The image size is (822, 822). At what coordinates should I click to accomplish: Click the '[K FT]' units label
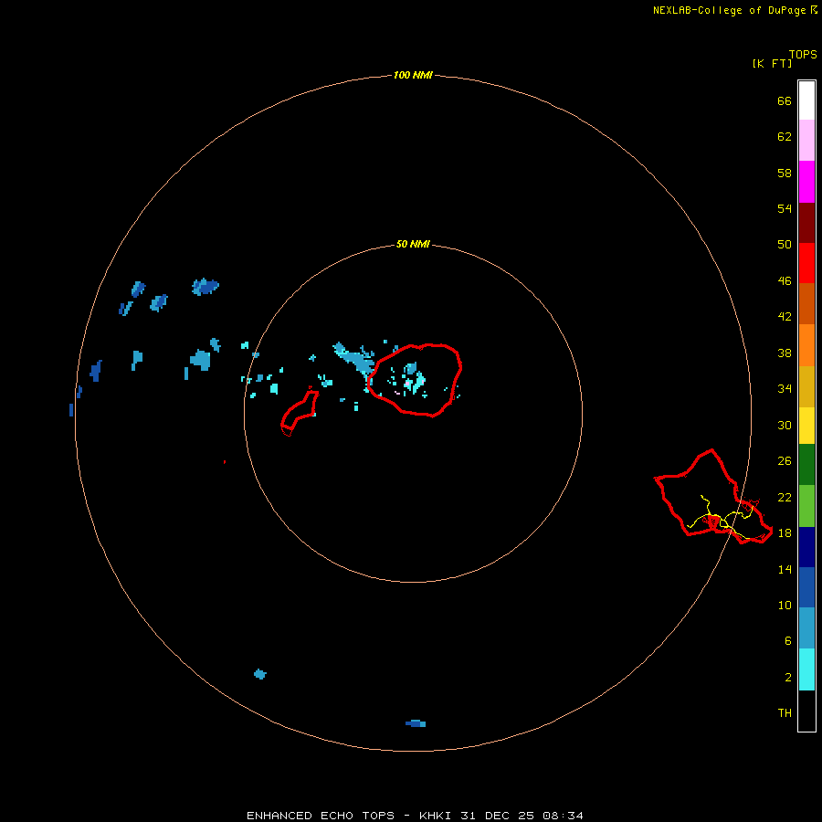pyautogui.click(x=772, y=63)
